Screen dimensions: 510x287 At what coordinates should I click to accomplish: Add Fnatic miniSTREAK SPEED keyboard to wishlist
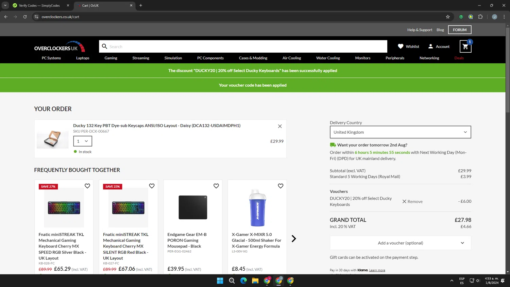pos(87,186)
